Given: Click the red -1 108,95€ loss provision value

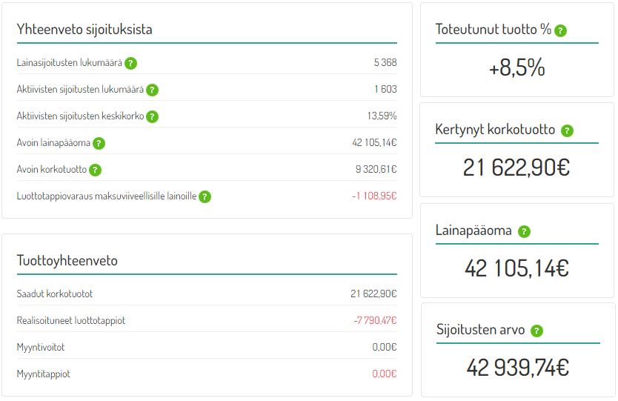Looking at the screenshot, I should point(374,196).
